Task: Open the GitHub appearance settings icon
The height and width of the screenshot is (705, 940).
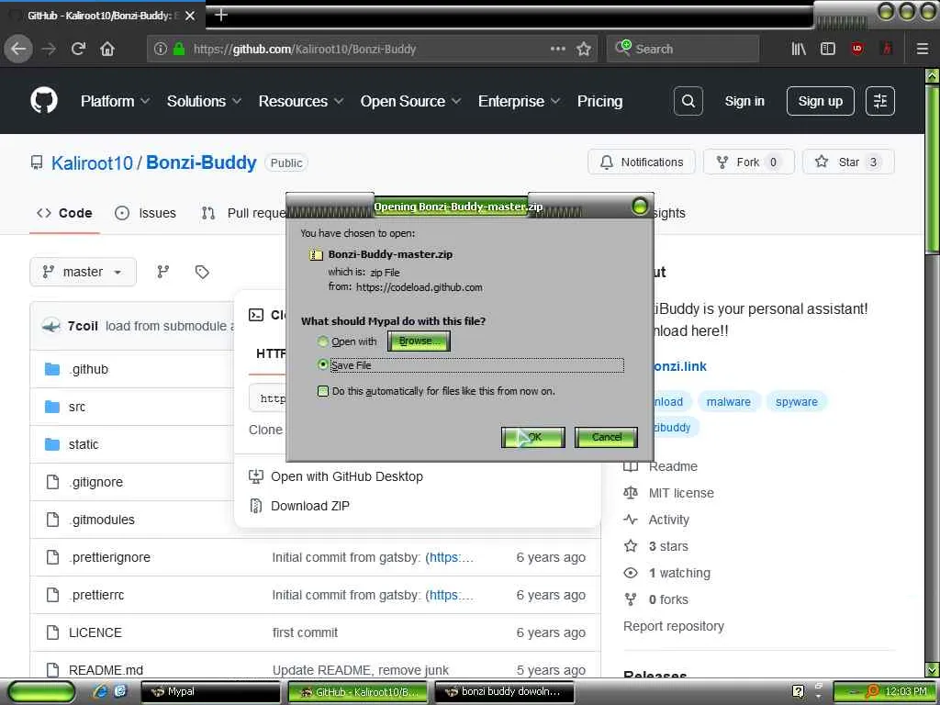Action: pyautogui.click(x=880, y=101)
